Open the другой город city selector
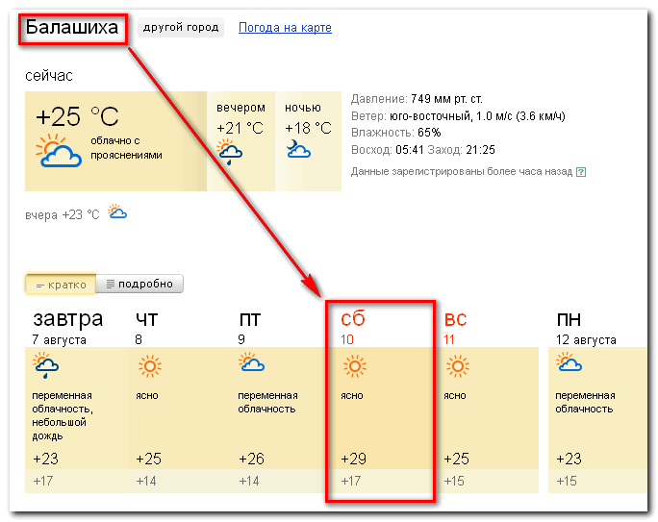 181,28
